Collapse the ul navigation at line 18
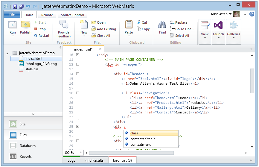 pyautogui.click(x=77, y=93)
